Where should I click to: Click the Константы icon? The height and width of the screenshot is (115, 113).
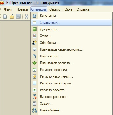(34, 16)
